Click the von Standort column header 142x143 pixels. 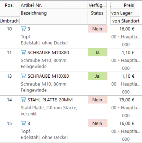pos(126,21)
